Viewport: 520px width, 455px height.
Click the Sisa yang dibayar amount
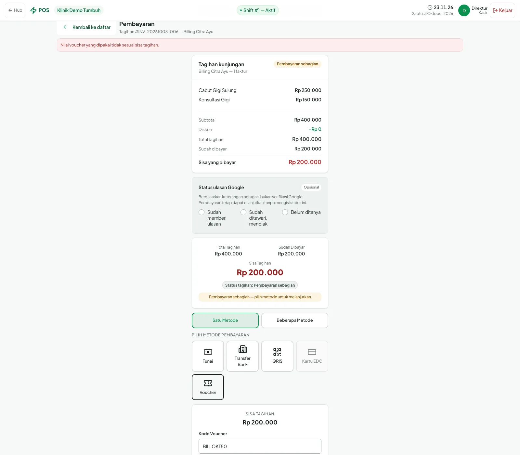click(x=305, y=162)
